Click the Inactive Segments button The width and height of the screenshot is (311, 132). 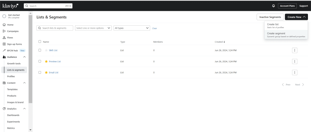tap(270, 17)
